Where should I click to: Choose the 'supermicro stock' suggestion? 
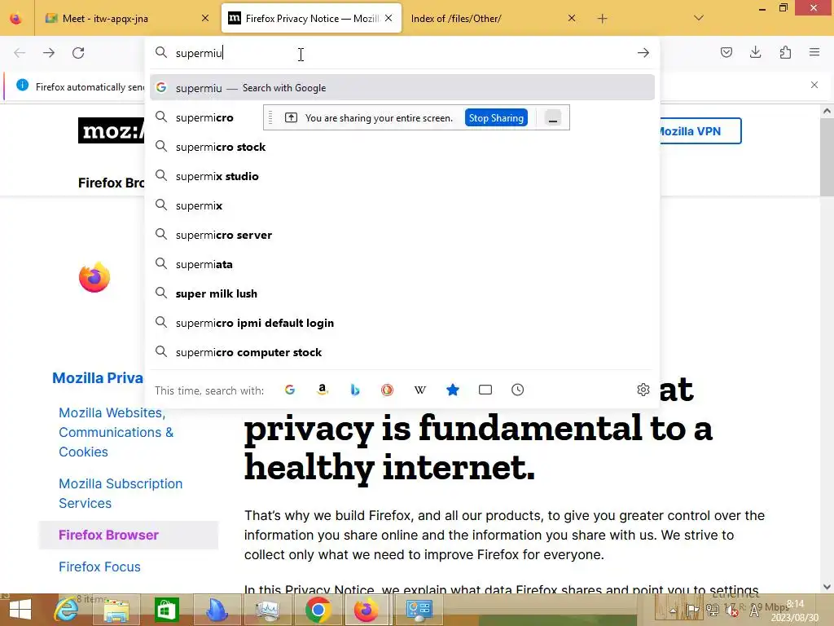[x=402, y=147]
